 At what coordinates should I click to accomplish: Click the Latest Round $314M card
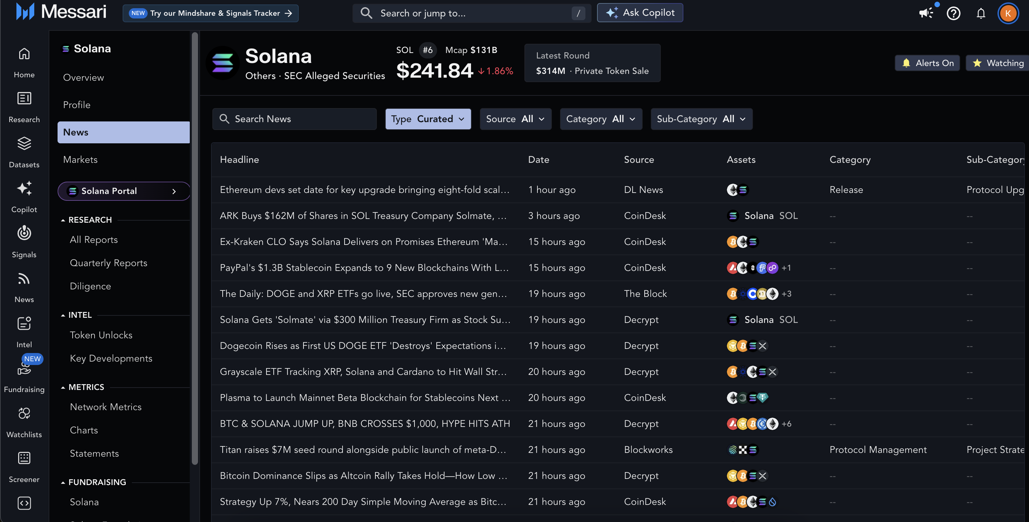(592, 63)
